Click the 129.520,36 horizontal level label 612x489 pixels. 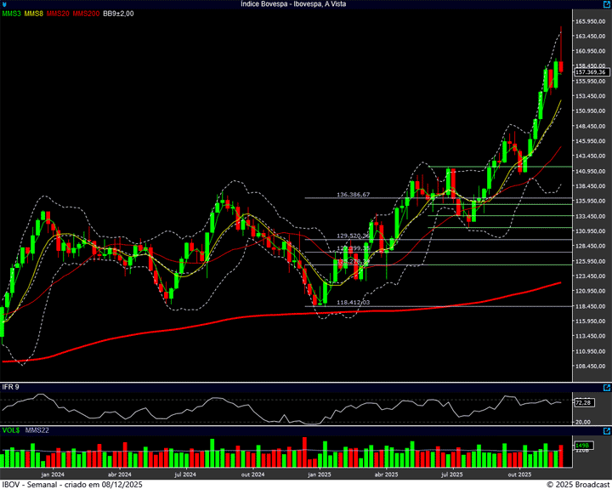[353, 236]
